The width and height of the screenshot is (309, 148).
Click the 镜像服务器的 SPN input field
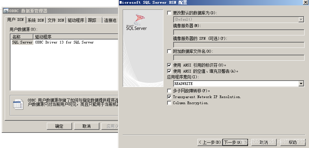click(239, 45)
